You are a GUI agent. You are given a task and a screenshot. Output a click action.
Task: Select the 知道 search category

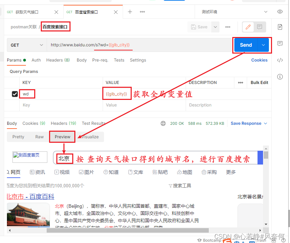tap(111, 172)
